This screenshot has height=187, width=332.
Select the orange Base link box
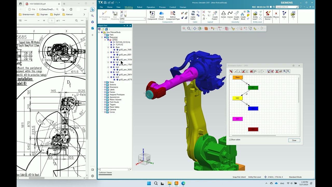[238, 77]
